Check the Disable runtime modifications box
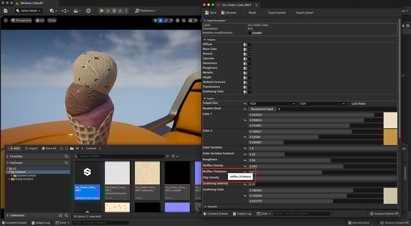The height and width of the screenshot is (226, 411). [x=249, y=32]
